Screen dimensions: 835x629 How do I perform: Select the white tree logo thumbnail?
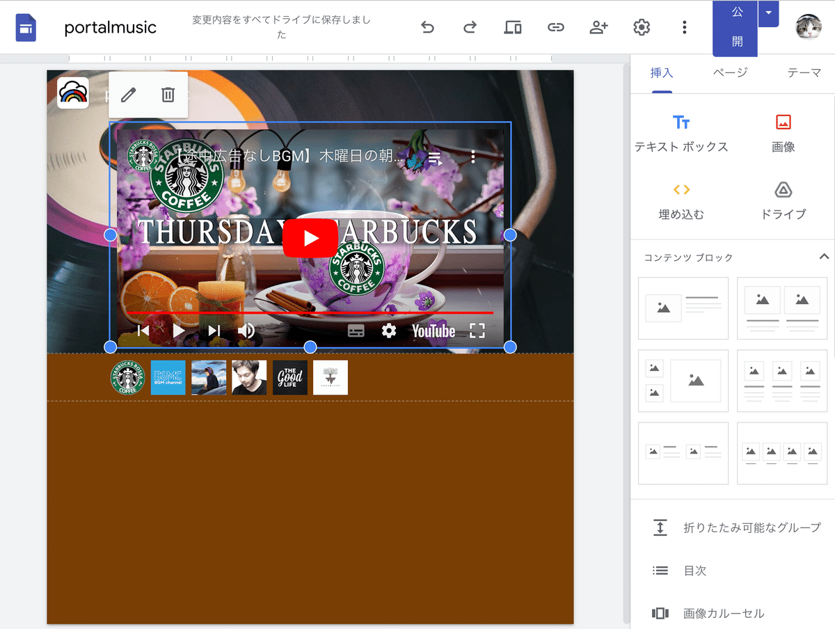coord(331,378)
